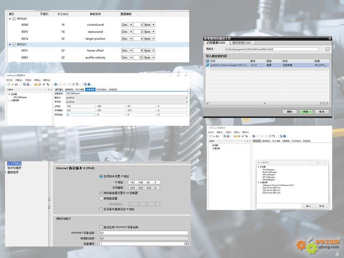Click the blue X circle icon behind the device catalog dialog
Viewport: 344px width, 258px height.
click(254, 136)
